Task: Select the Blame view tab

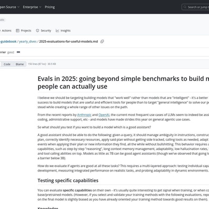Action: (20, 64)
